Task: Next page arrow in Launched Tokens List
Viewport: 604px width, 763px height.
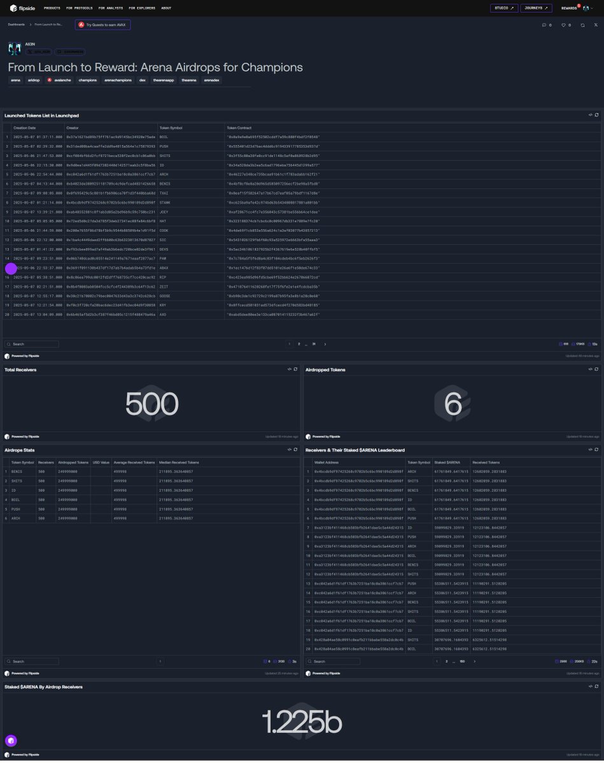Action: 325,344
